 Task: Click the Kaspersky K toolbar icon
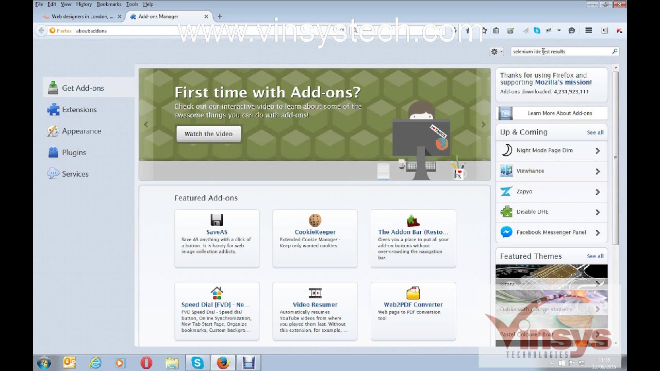click(605, 30)
